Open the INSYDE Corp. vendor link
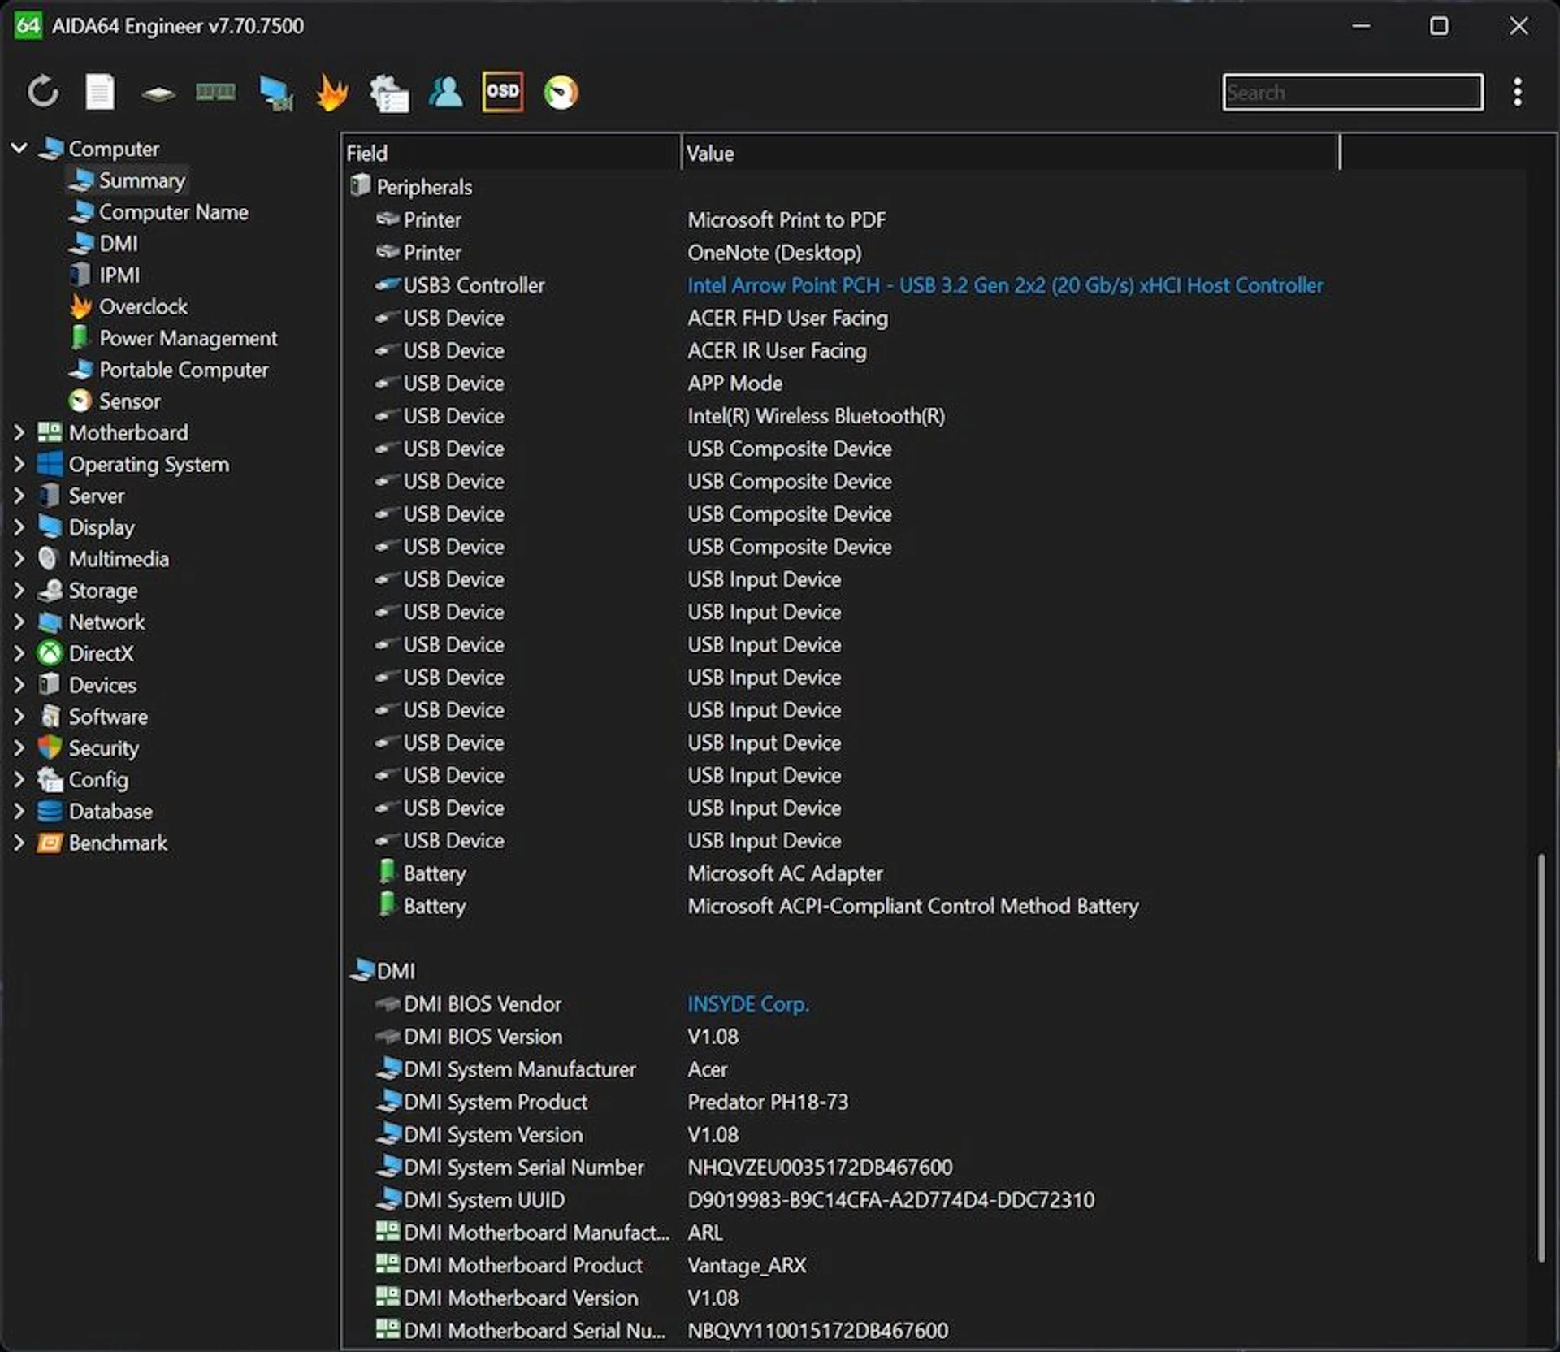Image resolution: width=1560 pixels, height=1352 pixels. click(x=747, y=1003)
